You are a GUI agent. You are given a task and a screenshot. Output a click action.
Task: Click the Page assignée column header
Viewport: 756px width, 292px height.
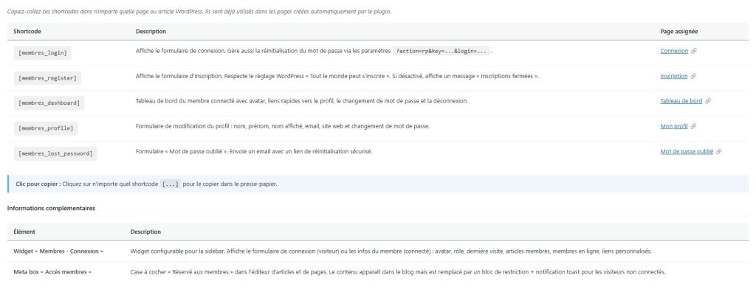(x=679, y=31)
